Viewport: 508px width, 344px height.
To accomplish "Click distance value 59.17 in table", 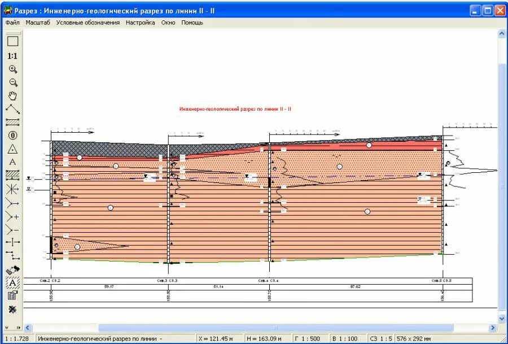I will 109,287.
